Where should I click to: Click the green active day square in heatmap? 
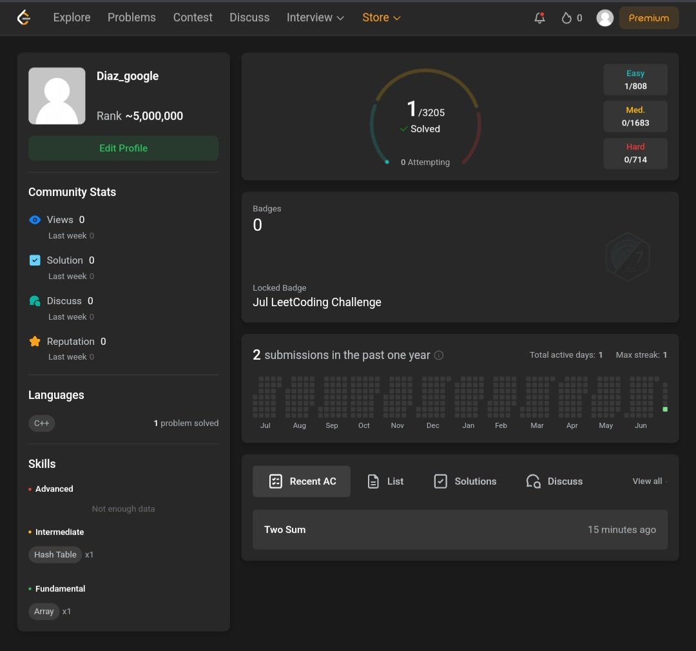(665, 409)
